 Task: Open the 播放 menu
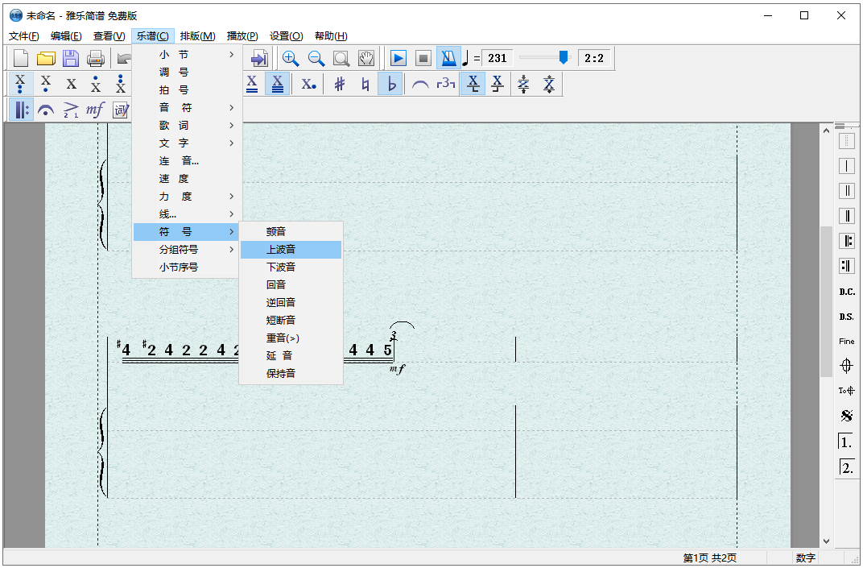coord(241,35)
